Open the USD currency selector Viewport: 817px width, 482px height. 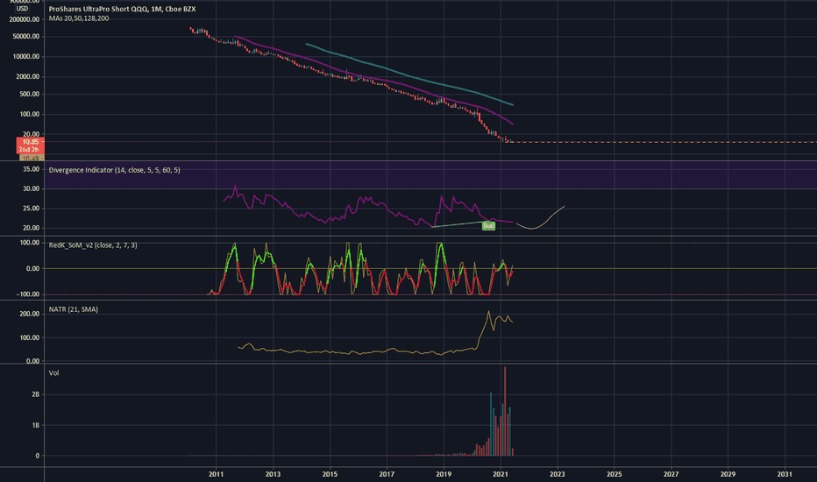coord(22,9)
